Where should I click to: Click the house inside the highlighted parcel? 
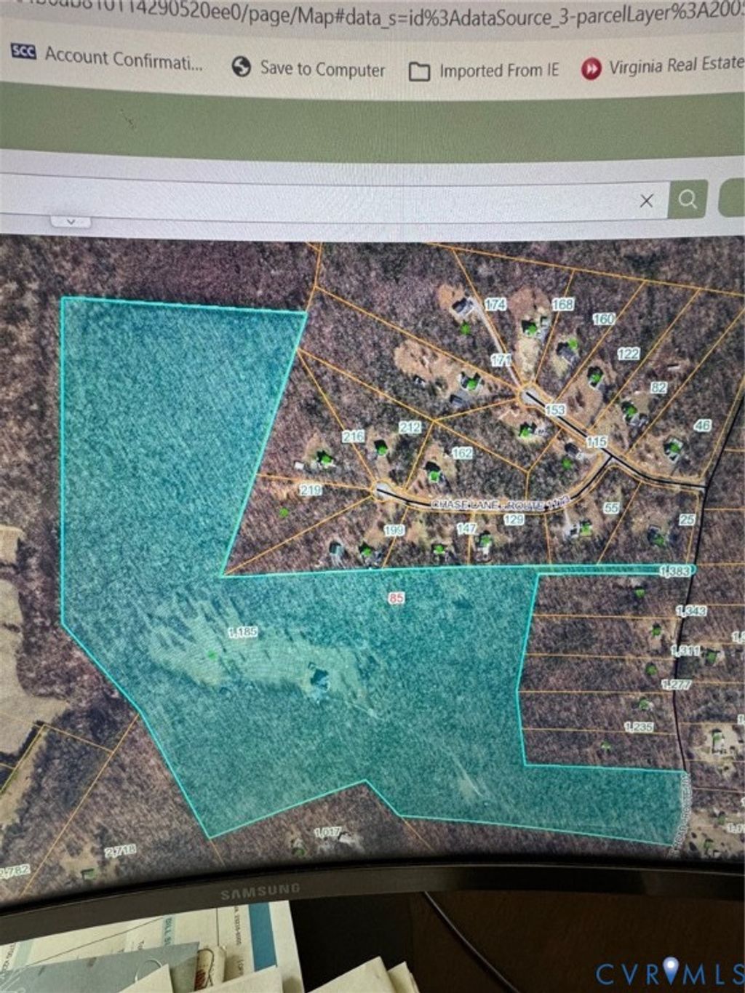319,679
